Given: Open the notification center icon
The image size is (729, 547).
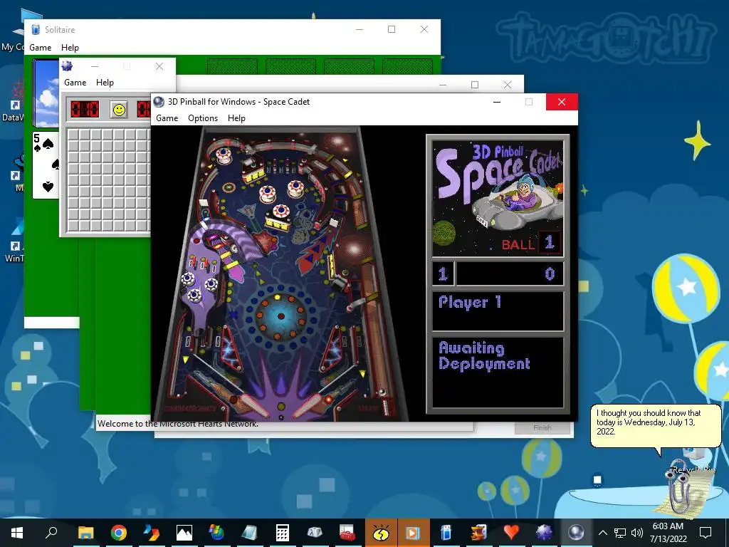Looking at the screenshot, I should (x=706, y=533).
